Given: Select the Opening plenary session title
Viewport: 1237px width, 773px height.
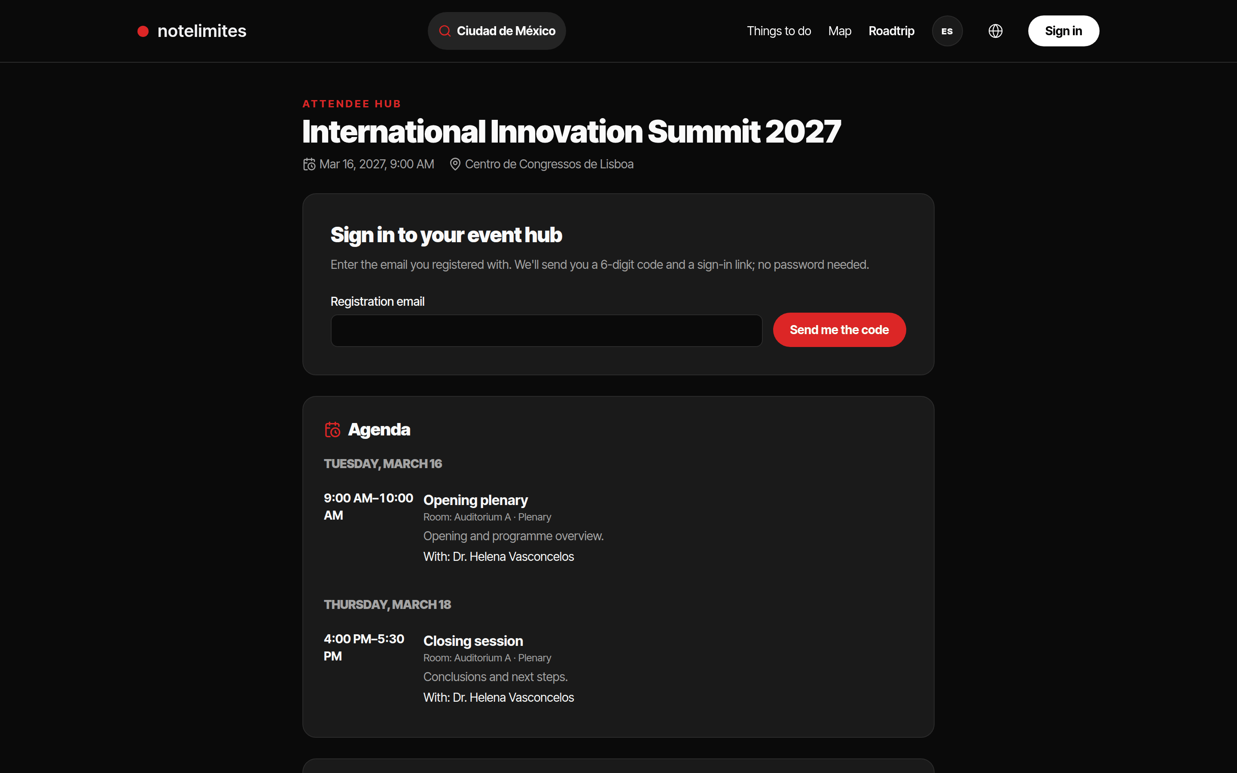Looking at the screenshot, I should tap(475, 500).
